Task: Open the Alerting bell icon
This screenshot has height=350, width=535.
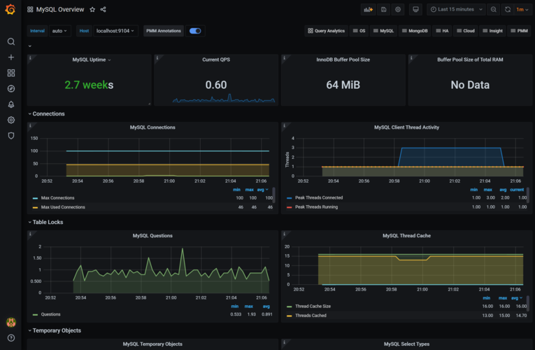Action: [x=11, y=104]
